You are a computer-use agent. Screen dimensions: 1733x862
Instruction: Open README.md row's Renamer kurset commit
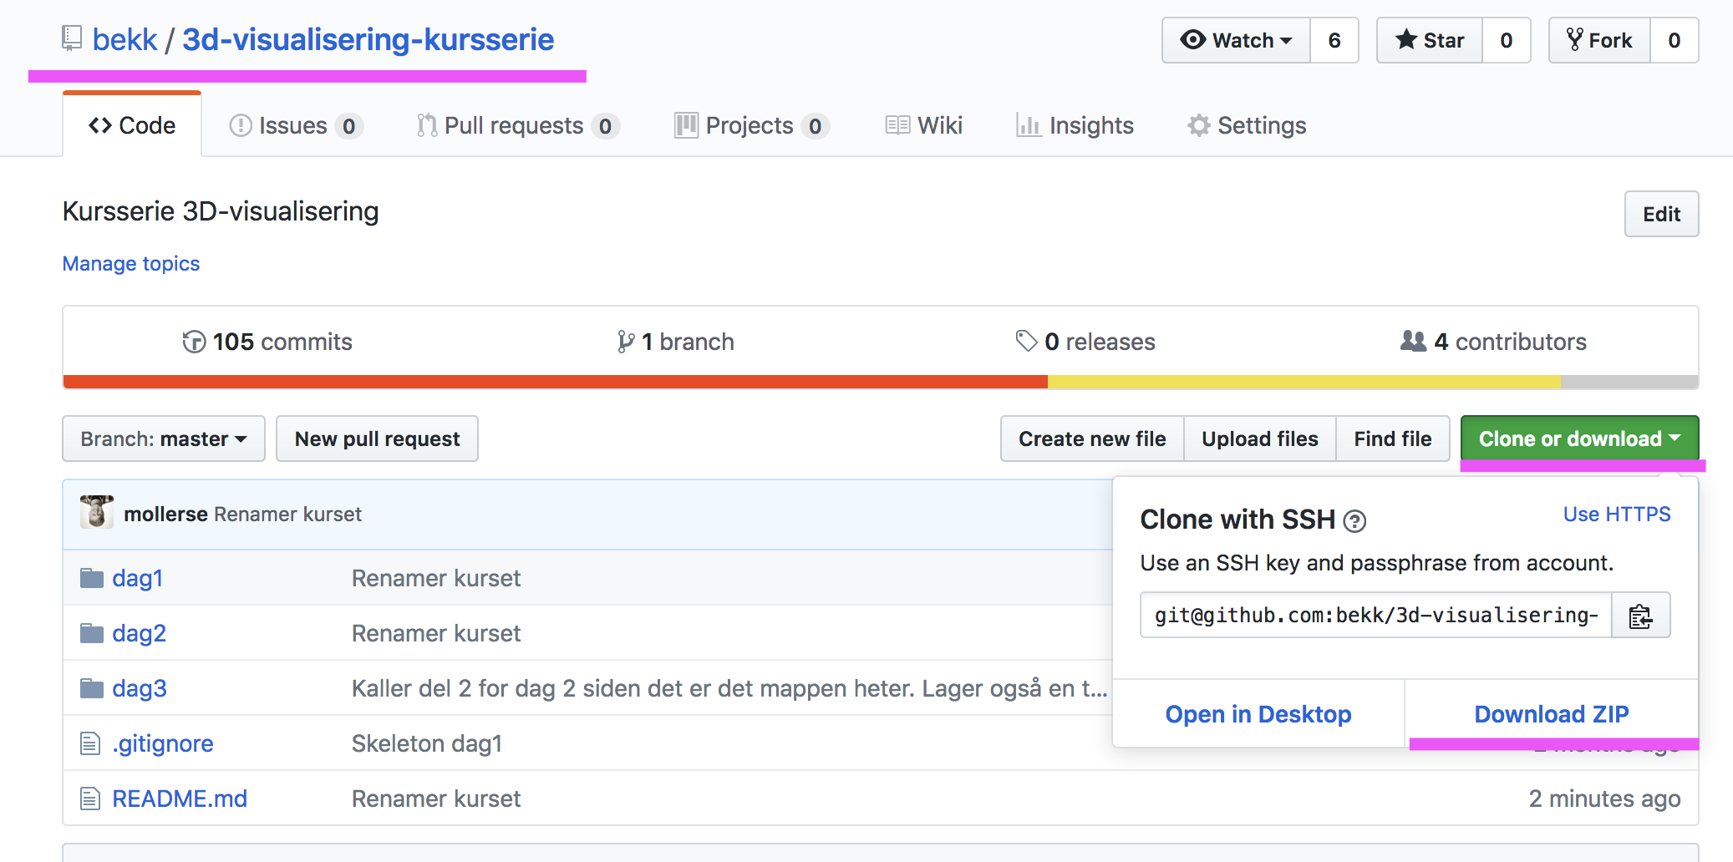[436, 799]
